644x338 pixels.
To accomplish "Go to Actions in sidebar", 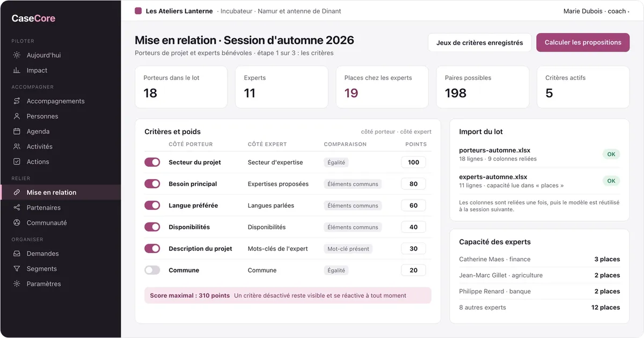I will 61,161.
